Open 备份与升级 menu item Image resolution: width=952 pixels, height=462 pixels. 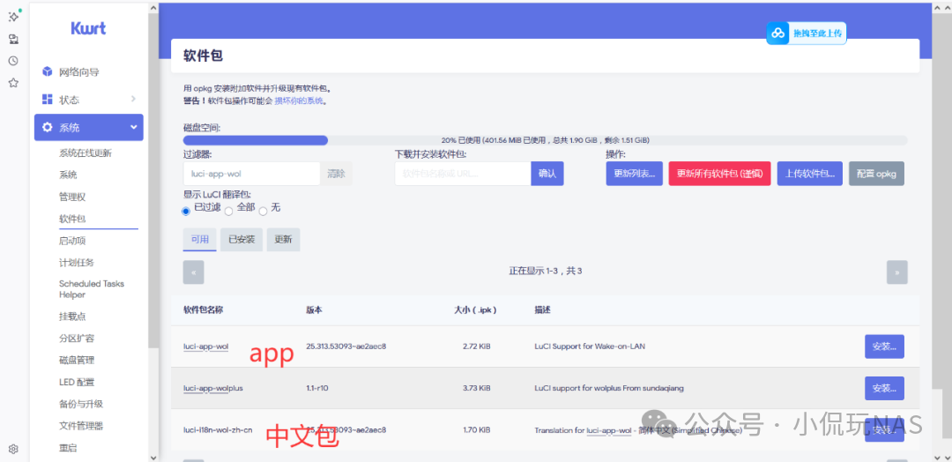tap(81, 404)
